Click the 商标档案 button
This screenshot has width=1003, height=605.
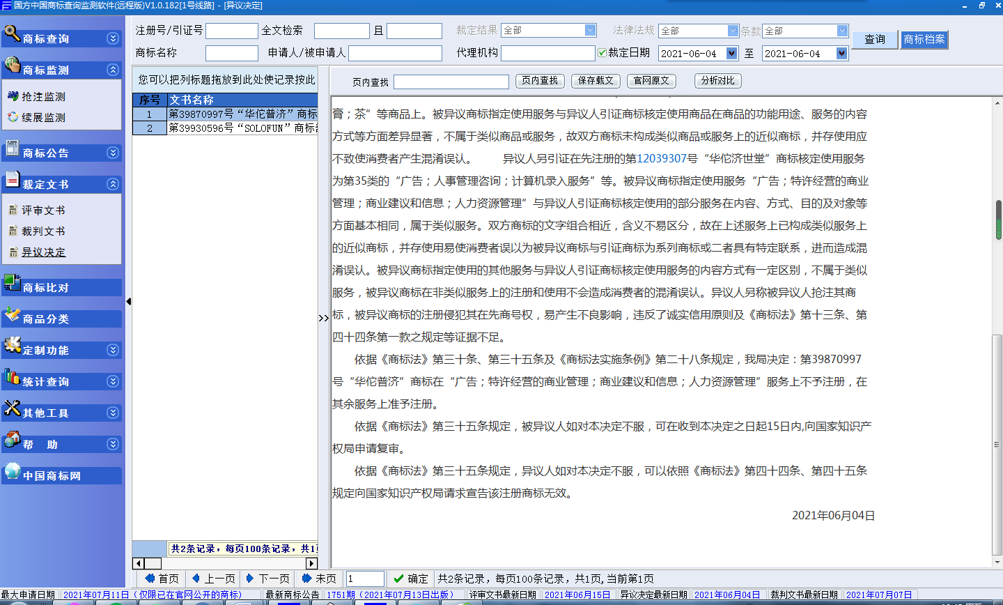(924, 39)
